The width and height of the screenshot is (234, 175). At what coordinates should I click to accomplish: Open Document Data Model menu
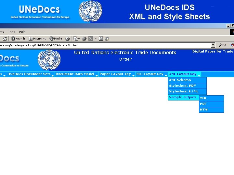pyautogui.click(x=75, y=74)
